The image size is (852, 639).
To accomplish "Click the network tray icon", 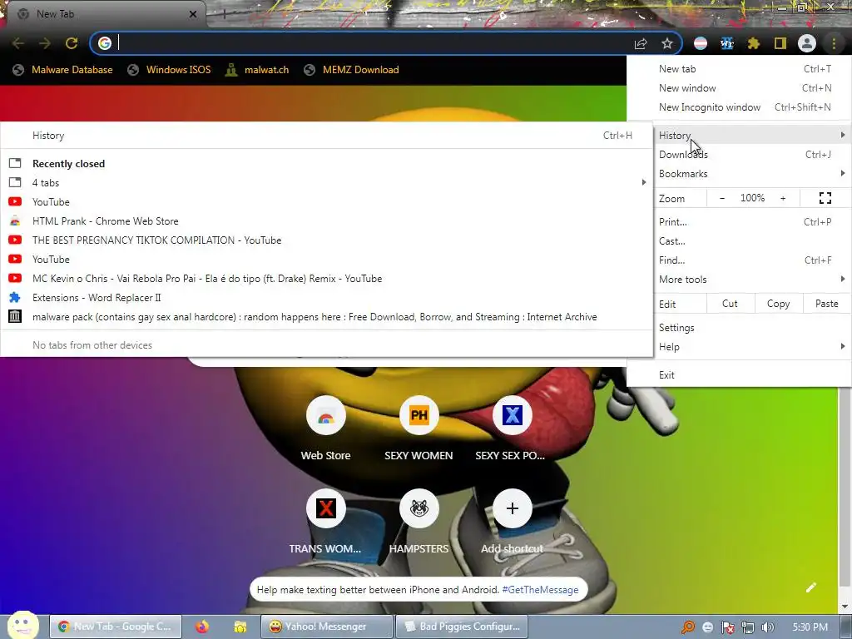I will [748, 627].
